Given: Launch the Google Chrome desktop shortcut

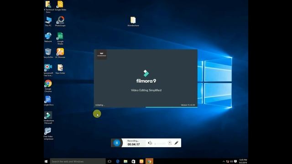Looking at the screenshot, I should pos(48,86).
